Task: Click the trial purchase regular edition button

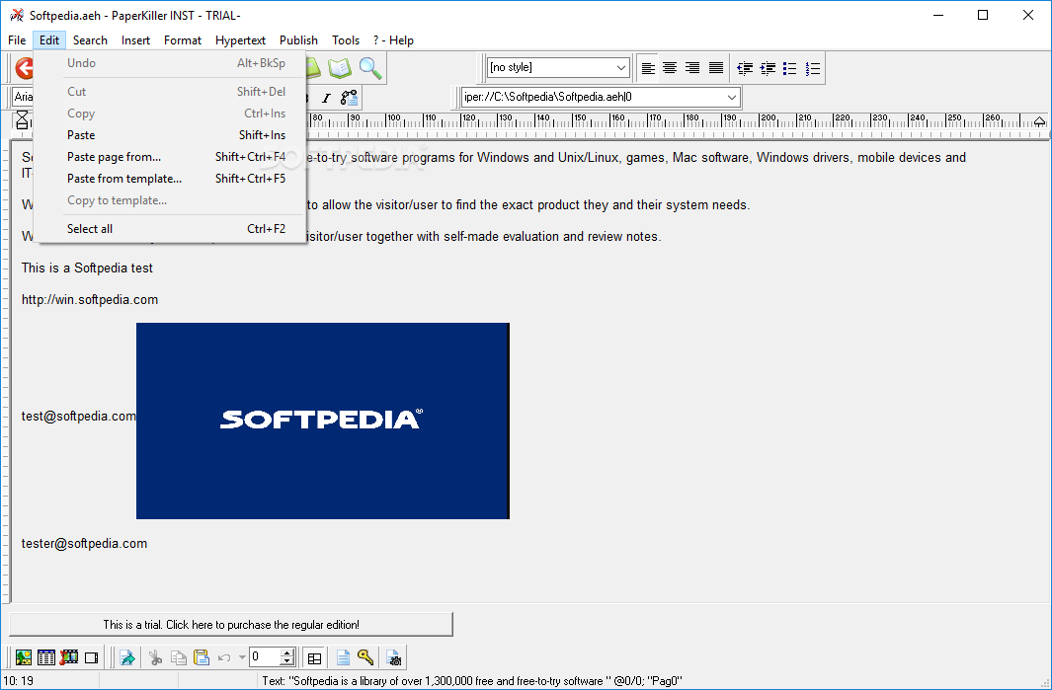Action: 231,624
